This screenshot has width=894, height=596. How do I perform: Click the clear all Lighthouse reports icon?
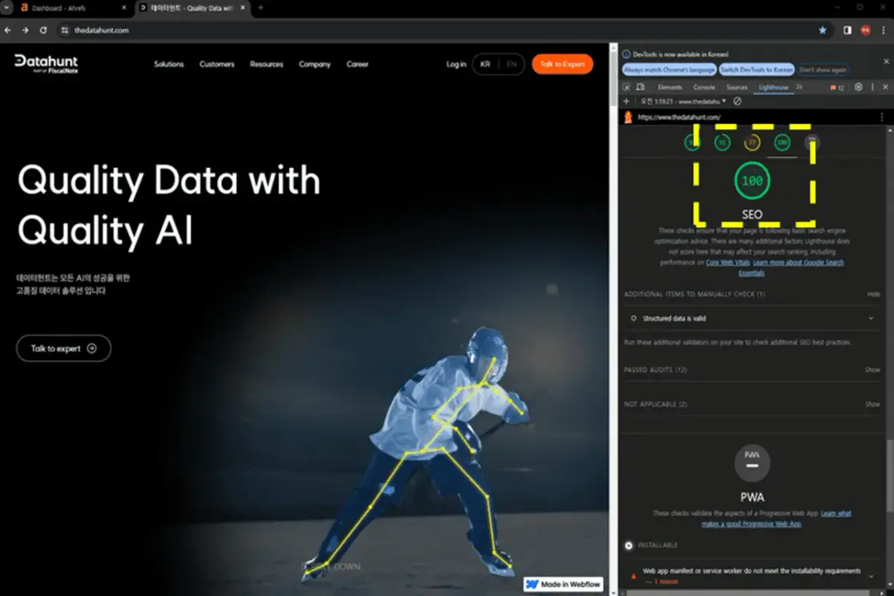pyautogui.click(x=738, y=101)
